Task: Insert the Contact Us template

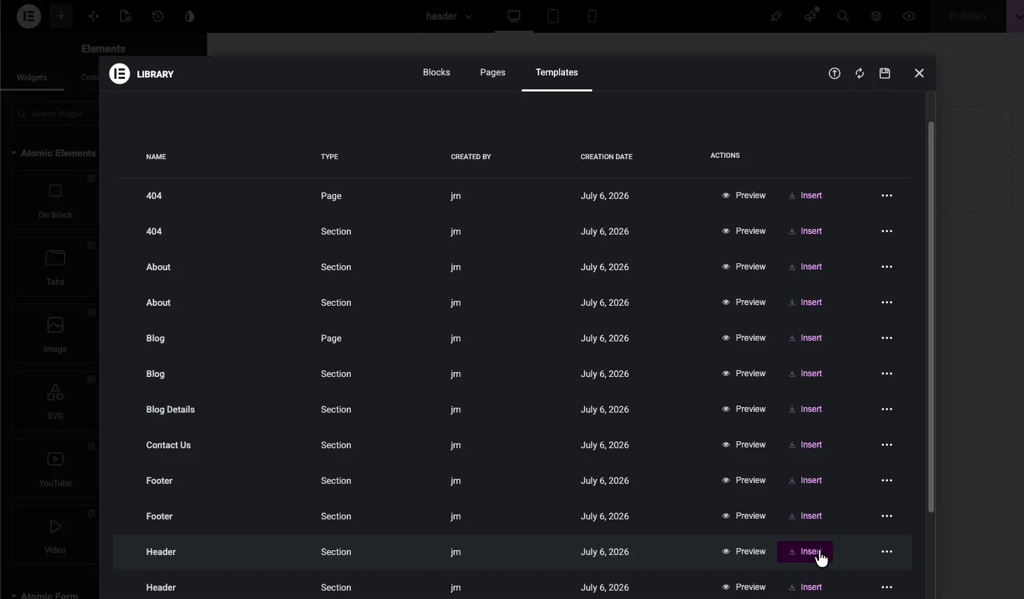Action: tap(806, 445)
